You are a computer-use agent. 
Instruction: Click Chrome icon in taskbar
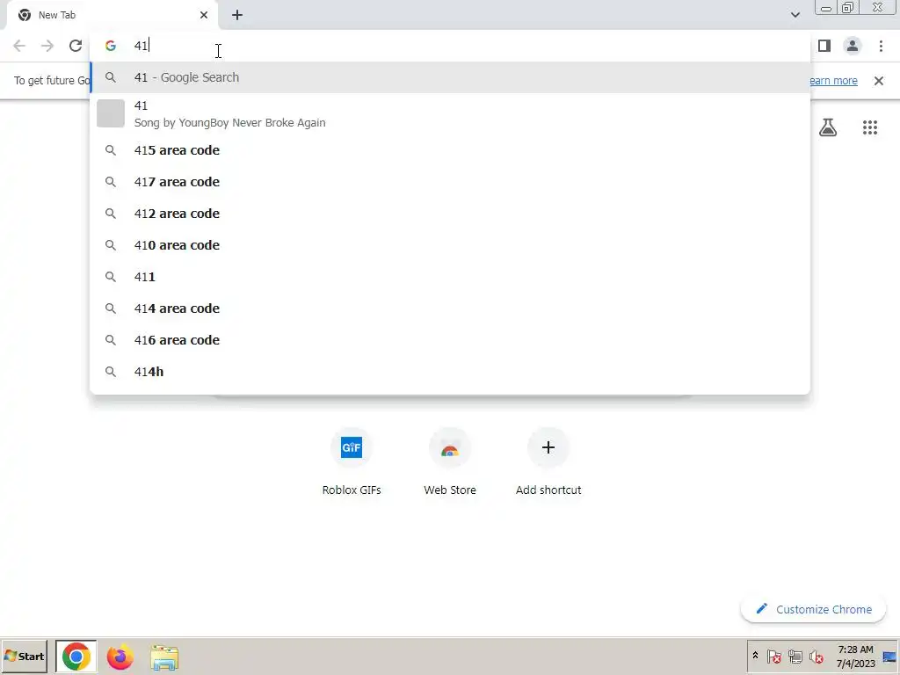pyautogui.click(x=76, y=657)
